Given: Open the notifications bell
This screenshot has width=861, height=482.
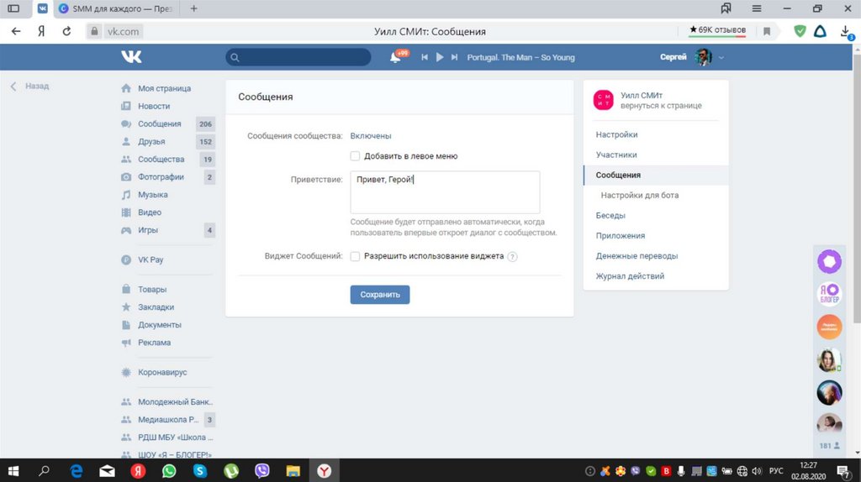Looking at the screenshot, I should click(x=395, y=57).
